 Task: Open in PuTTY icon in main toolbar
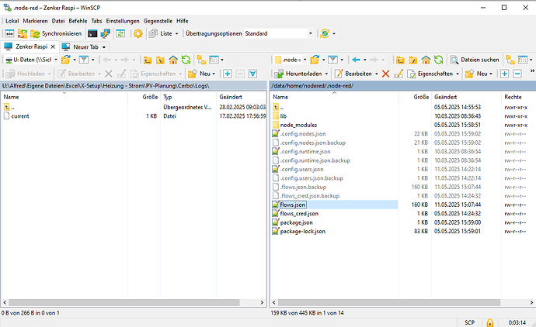click(106, 33)
